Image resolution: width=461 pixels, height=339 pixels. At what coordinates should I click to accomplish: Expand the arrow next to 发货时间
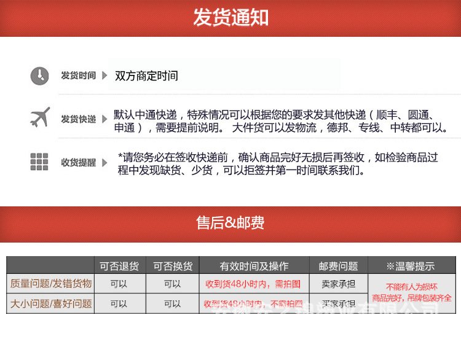(x=104, y=76)
